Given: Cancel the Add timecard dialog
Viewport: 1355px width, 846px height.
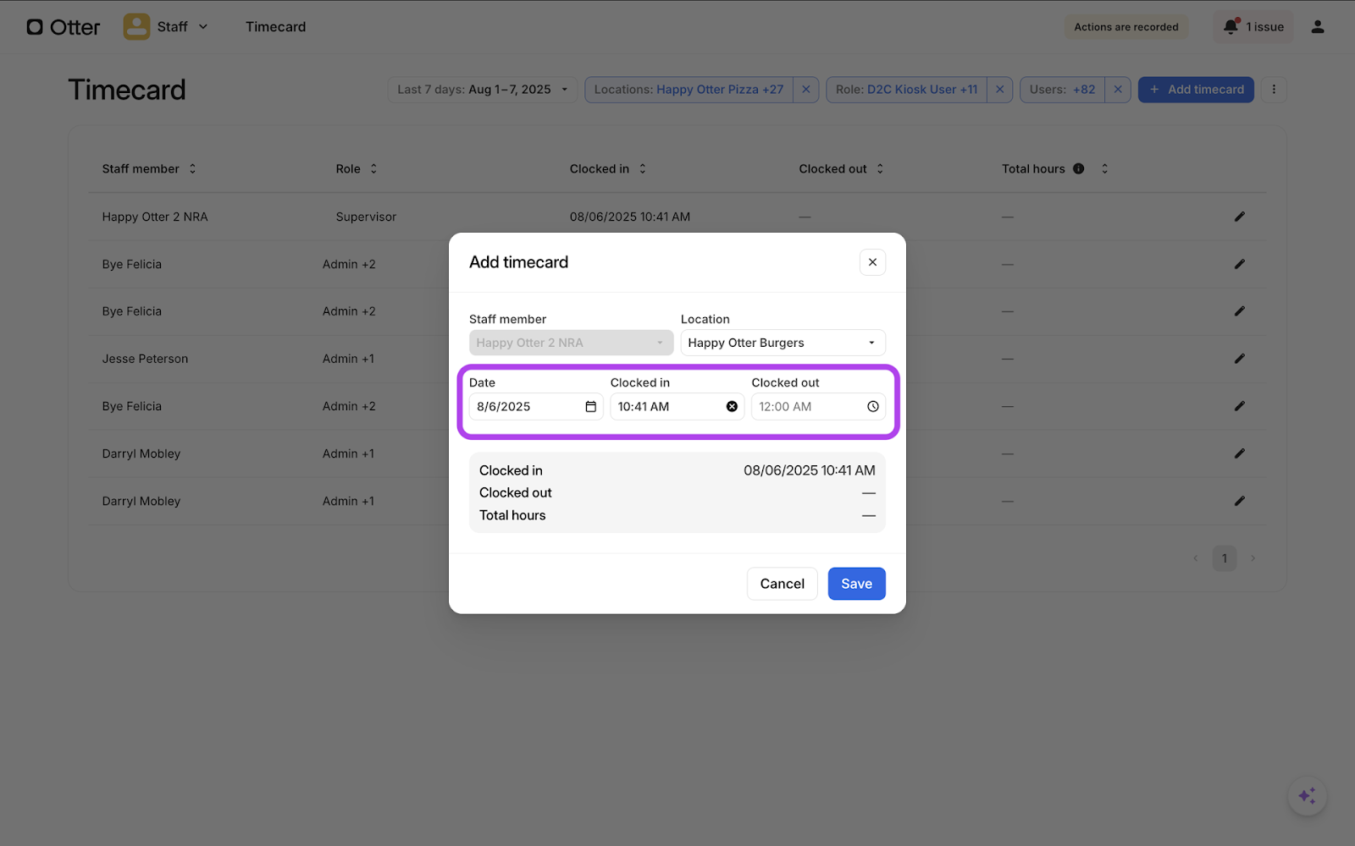Looking at the screenshot, I should (x=782, y=584).
